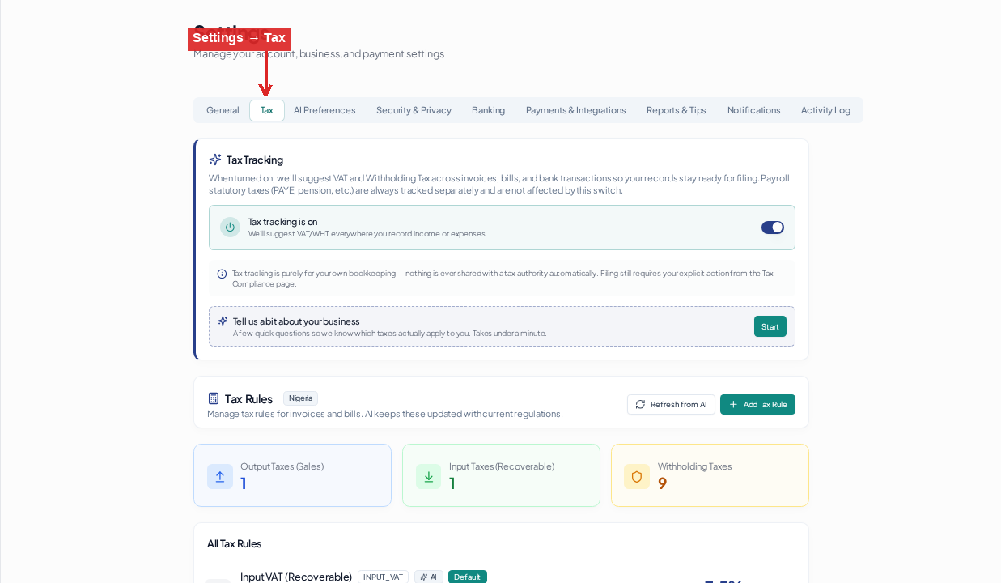Screen dimensions: 1001x583
Task: Open Security & Privacy tab
Action: [414, 110]
